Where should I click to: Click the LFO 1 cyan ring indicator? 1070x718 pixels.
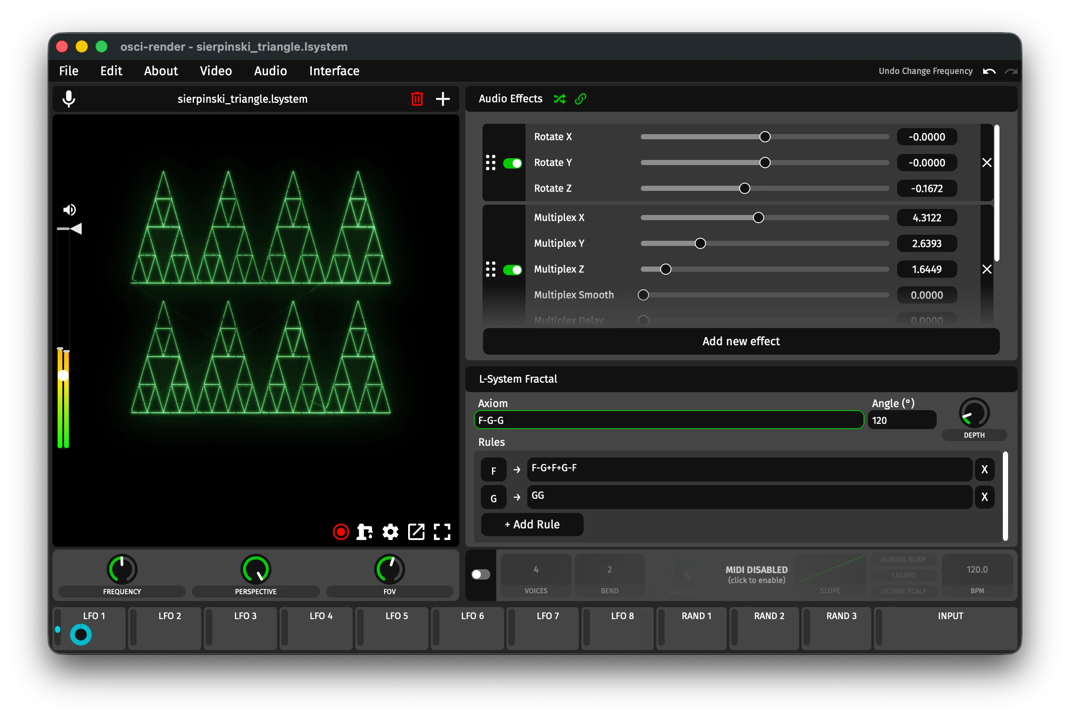click(80, 635)
